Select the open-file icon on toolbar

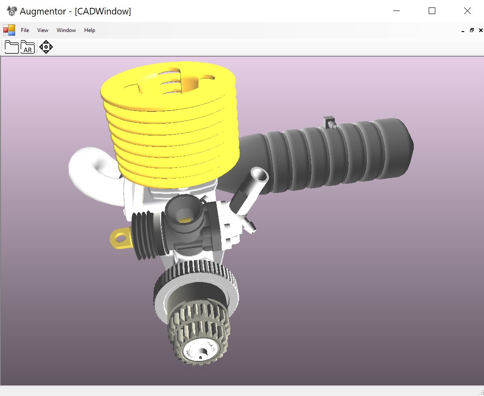tap(11, 46)
